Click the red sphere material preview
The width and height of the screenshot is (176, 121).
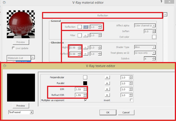[x=21, y=24]
